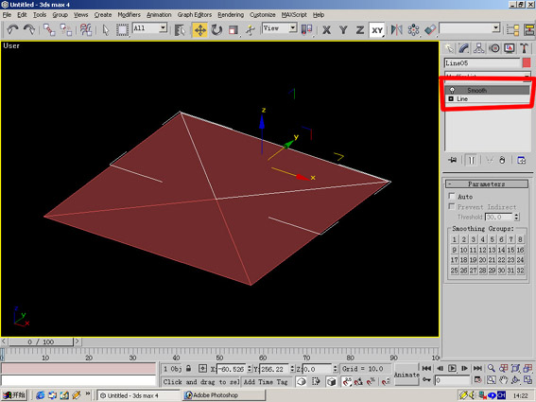Screen dimensions: 536x402
Task: Click the Undo arrow icon
Action: (12, 29)
